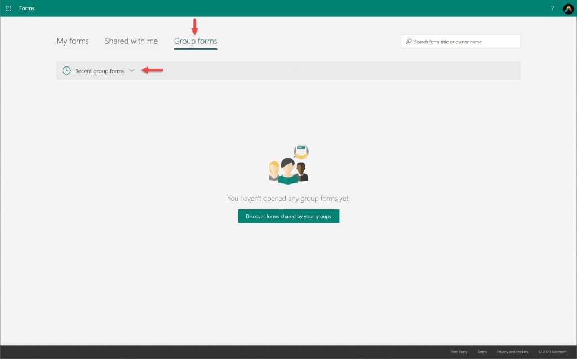577x359 pixels.
Task: Click the Forms title in header
Action: tap(27, 8)
